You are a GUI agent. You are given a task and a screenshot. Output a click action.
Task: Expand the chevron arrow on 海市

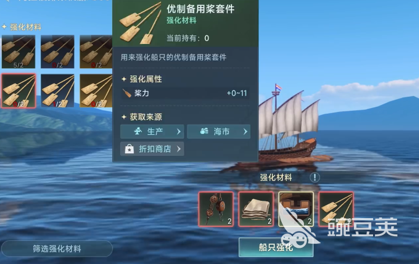click(x=245, y=132)
